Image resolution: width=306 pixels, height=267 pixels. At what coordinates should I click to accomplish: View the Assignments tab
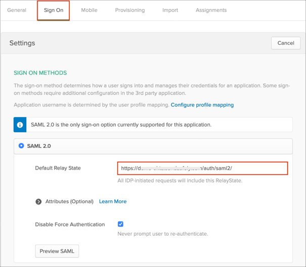[211, 10]
